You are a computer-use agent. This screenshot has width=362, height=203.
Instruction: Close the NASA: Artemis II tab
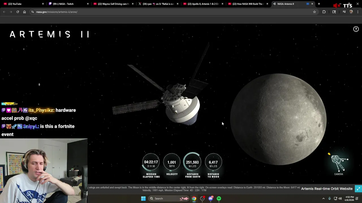tap(312, 4)
